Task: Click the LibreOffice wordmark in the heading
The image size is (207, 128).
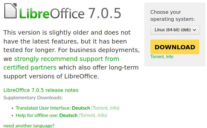Action: coord(52,13)
